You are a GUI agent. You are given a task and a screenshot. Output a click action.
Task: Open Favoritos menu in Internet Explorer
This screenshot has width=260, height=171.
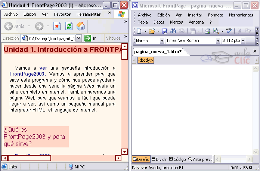tap(62, 14)
